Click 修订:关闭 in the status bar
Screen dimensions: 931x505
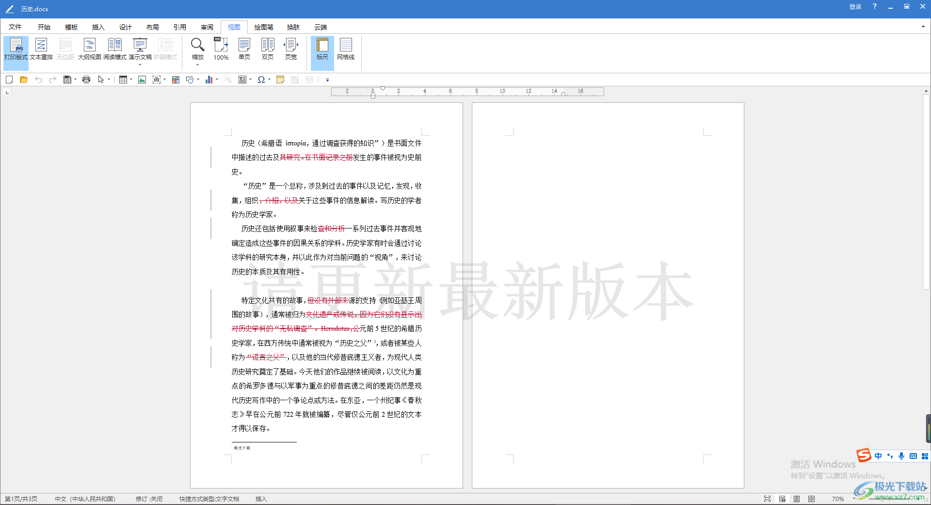[x=149, y=499]
